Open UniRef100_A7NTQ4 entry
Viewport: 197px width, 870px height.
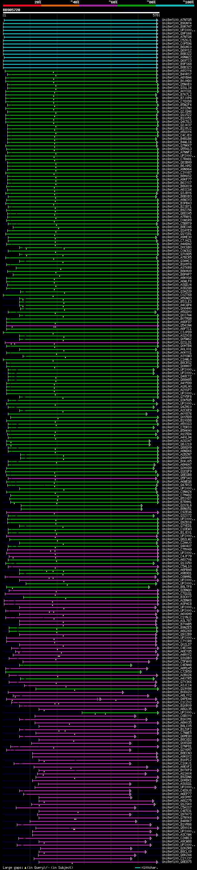pyautogui.click(x=177, y=37)
